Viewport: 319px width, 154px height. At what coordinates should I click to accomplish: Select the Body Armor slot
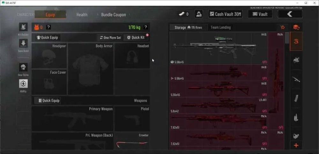(x=91, y=69)
